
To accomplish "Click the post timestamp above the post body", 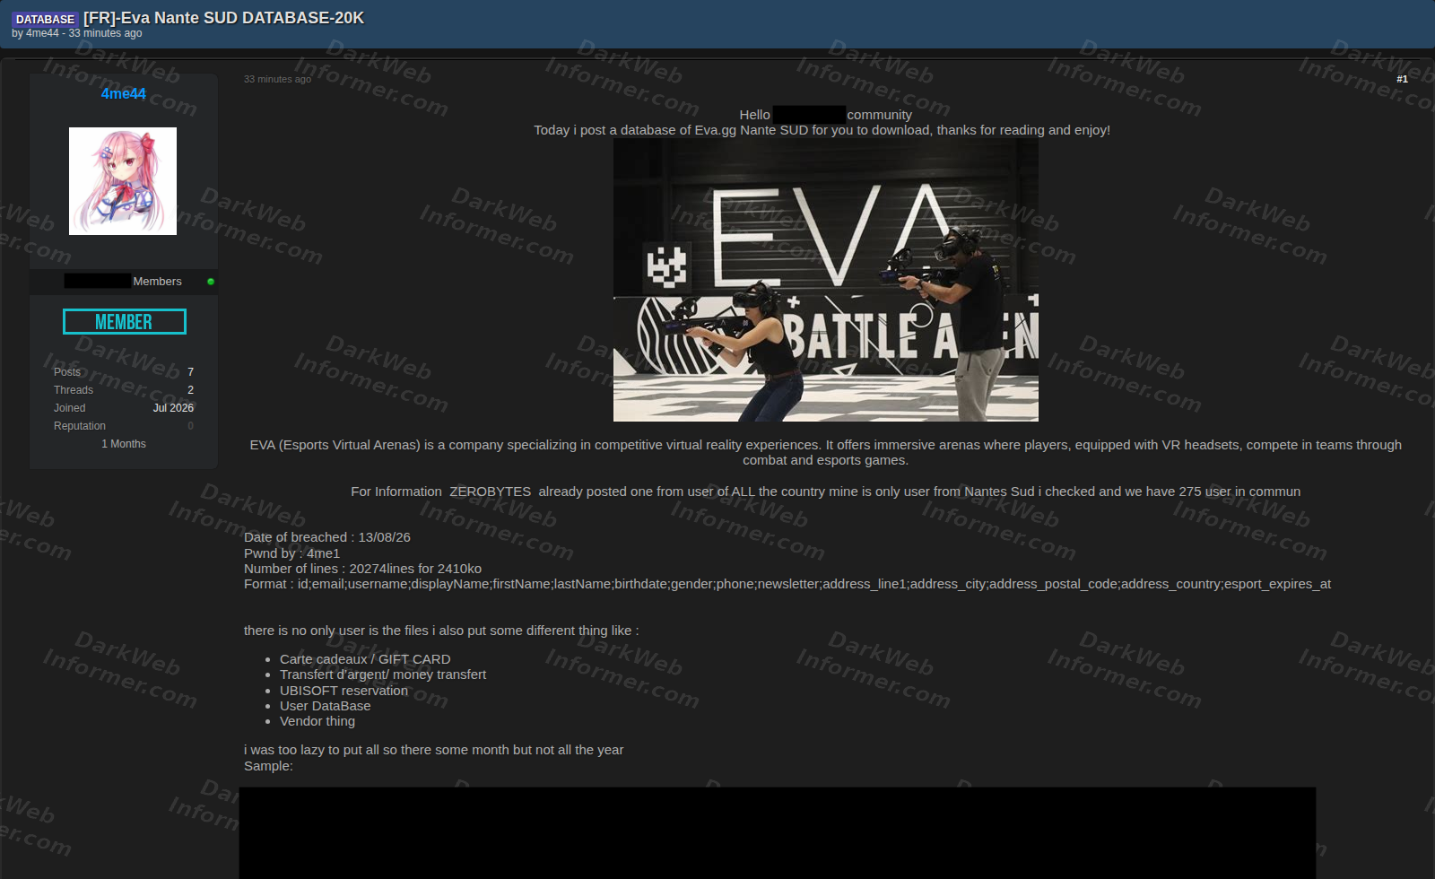I will (277, 79).
